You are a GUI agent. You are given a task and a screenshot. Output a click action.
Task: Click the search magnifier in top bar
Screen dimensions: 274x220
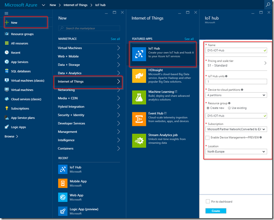[268, 5]
